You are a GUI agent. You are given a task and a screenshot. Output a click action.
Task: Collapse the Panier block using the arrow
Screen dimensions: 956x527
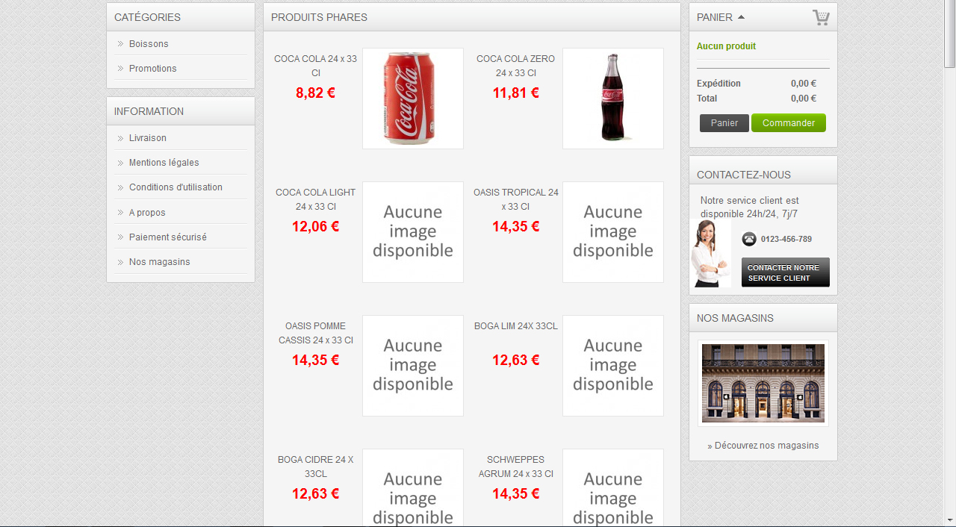pos(741,16)
